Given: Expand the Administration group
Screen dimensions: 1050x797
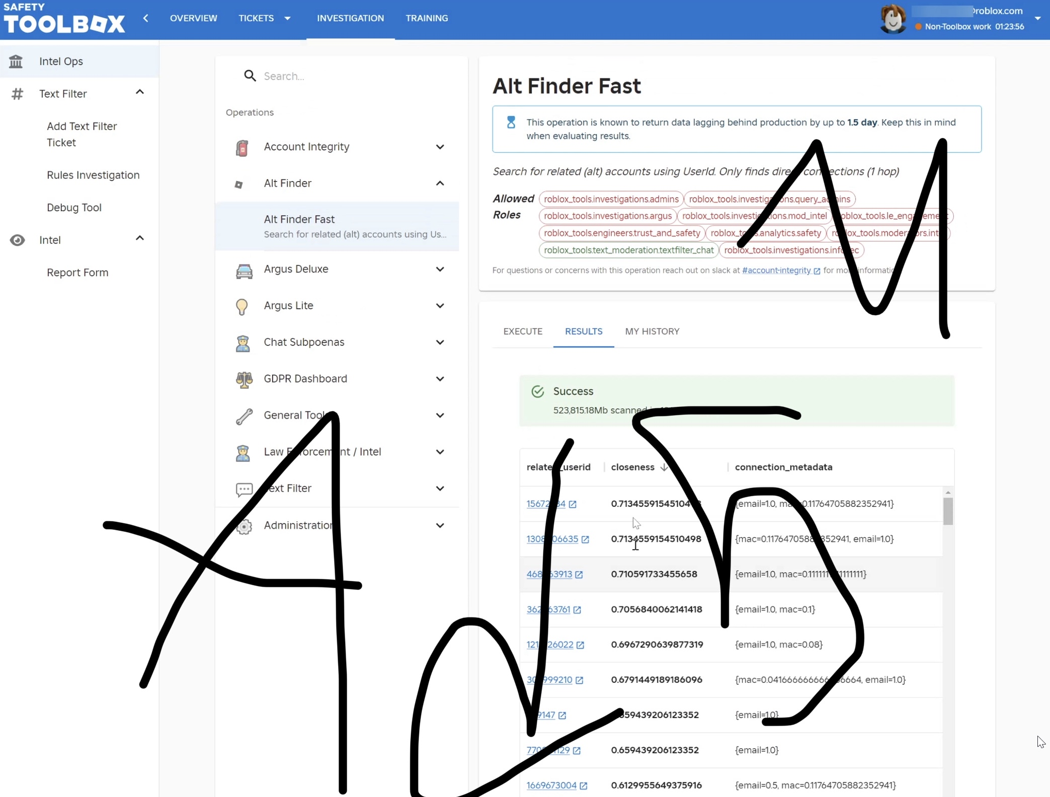Looking at the screenshot, I should (x=440, y=525).
